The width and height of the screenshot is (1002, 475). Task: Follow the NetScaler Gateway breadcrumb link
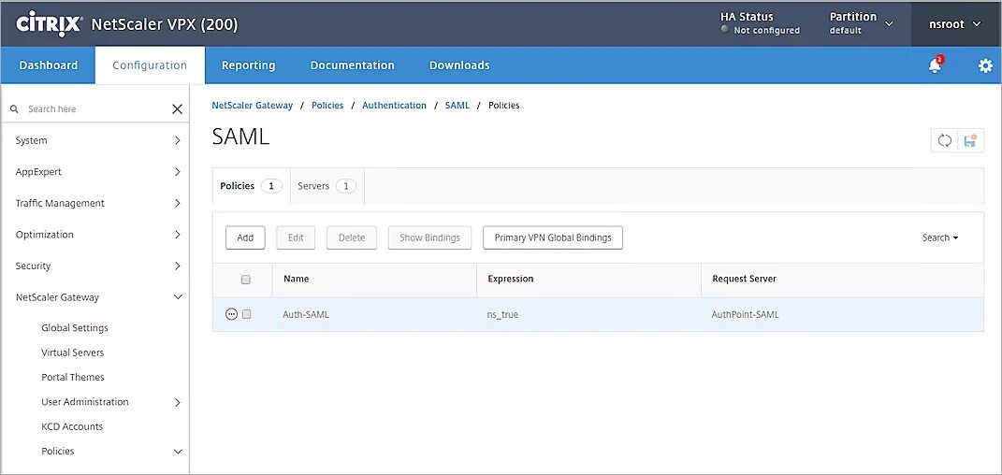coord(253,106)
